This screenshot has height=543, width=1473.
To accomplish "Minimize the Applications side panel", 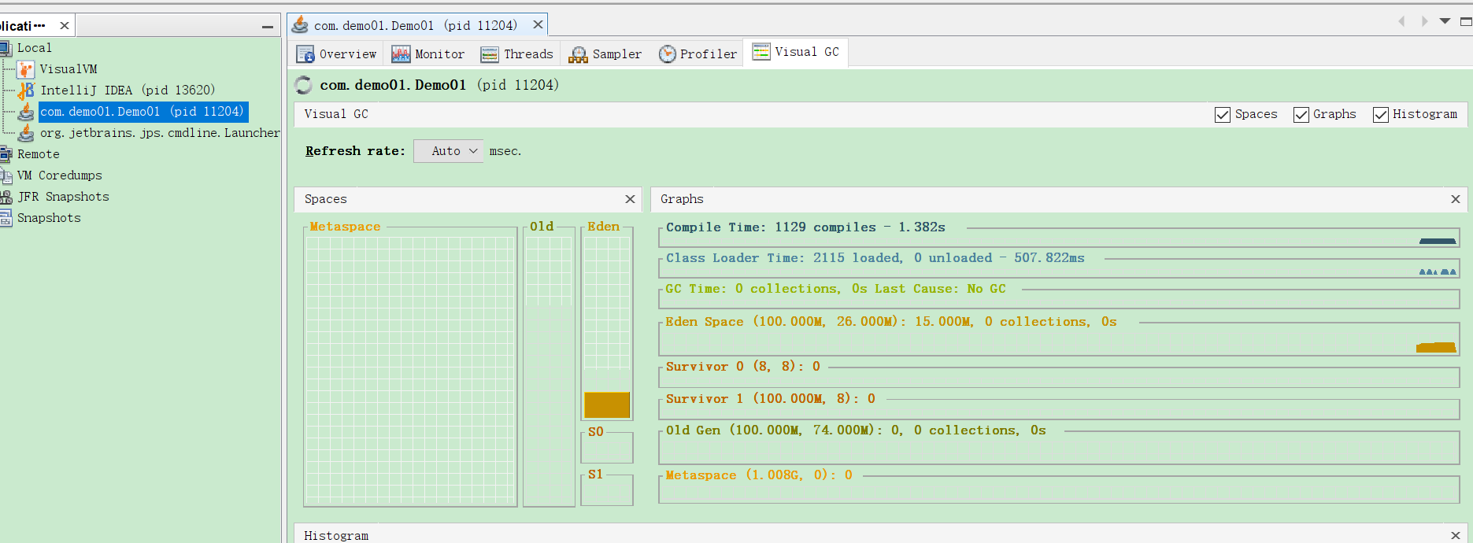I will click(x=268, y=27).
